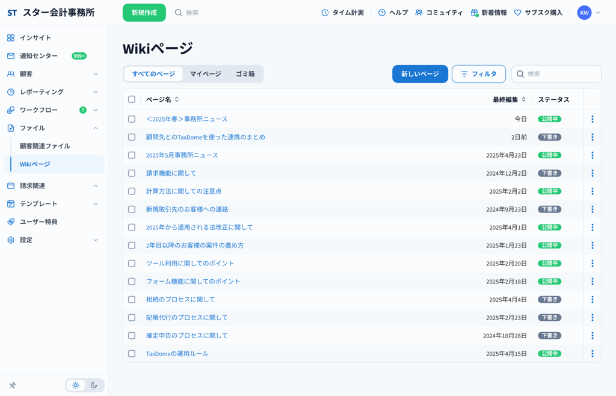Open the KW user account dropdown

(x=589, y=13)
